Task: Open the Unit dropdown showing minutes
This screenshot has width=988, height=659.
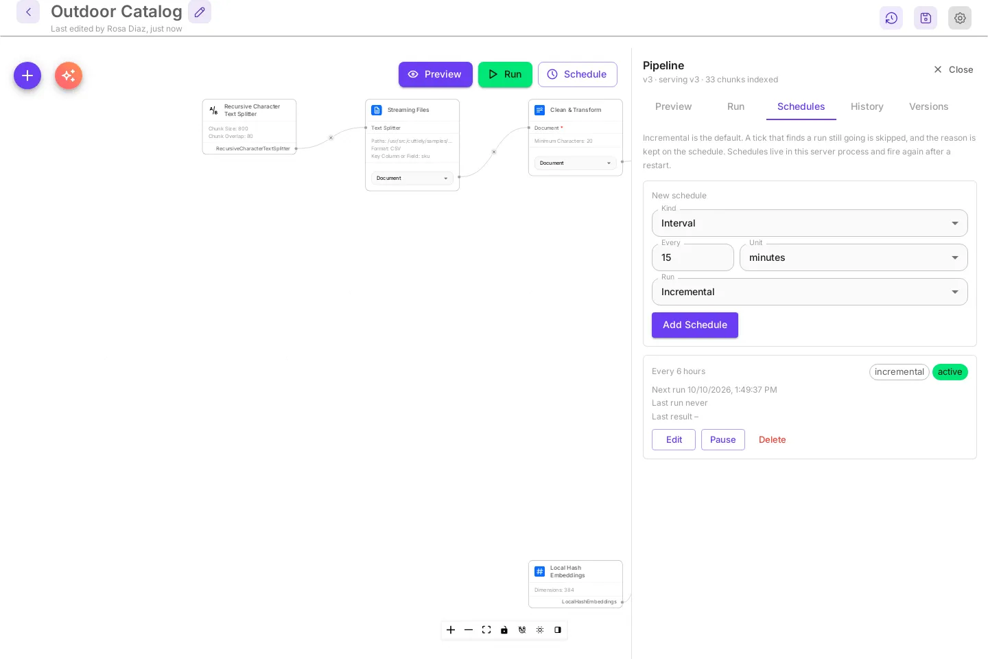Action: 854,257
